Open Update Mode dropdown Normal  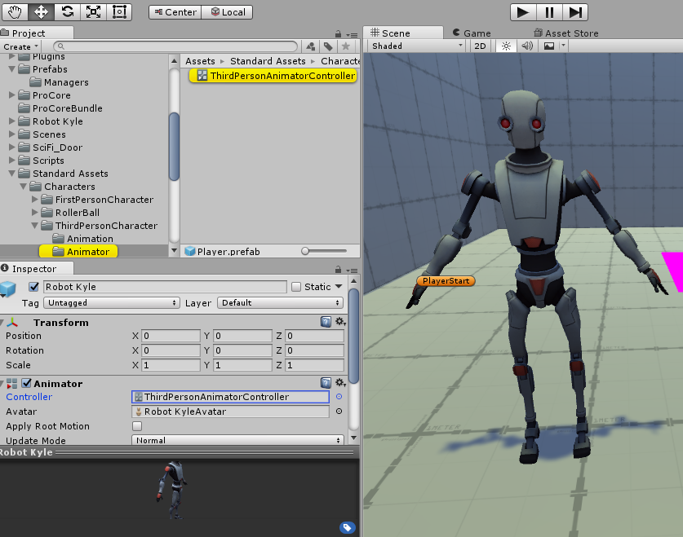[237, 440]
